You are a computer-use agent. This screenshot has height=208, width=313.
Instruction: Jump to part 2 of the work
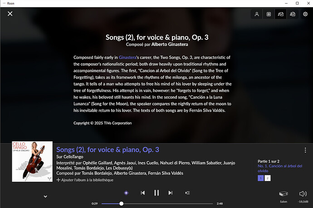[268, 178]
